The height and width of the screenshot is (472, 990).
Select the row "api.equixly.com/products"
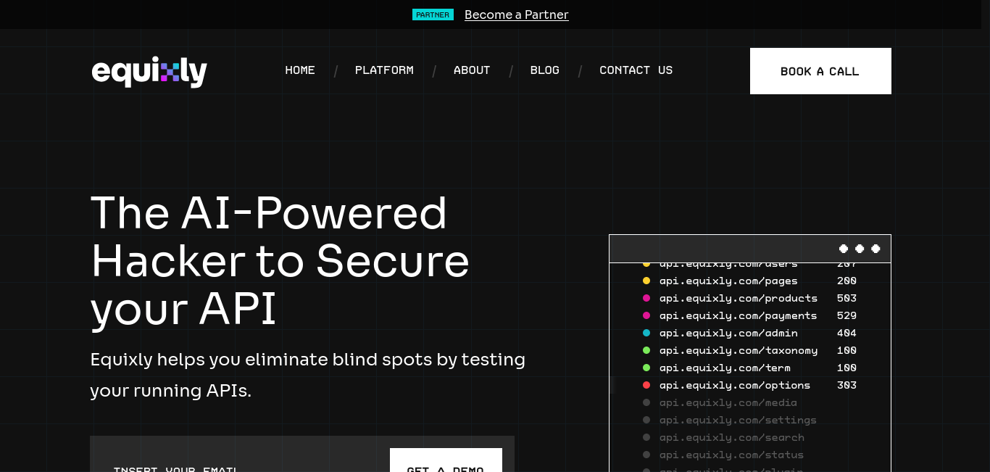click(x=749, y=298)
